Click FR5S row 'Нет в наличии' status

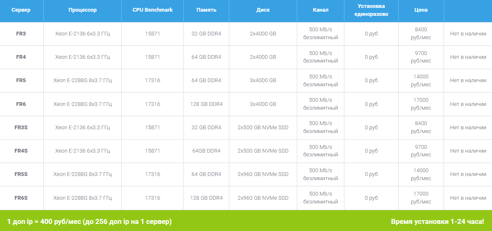[468, 174]
